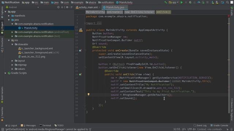The height and width of the screenshot is (131, 234).
Task: Select MainActivity file in project tree
Action: click(31, 28)
